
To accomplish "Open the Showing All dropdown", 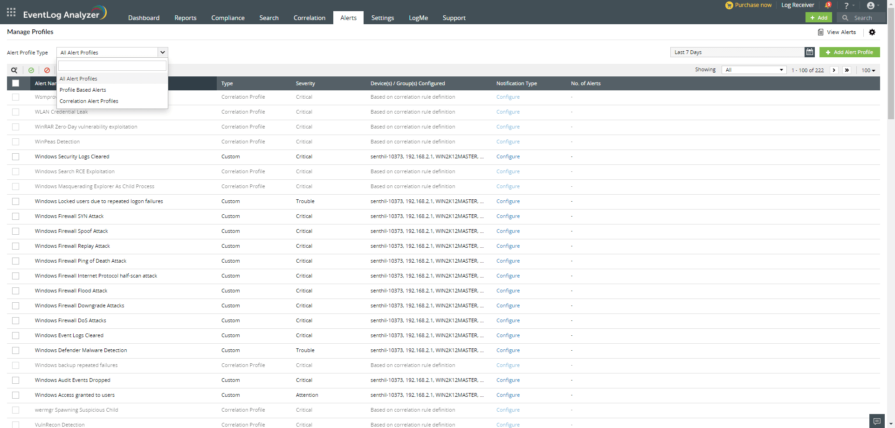I will click(753, 70).
